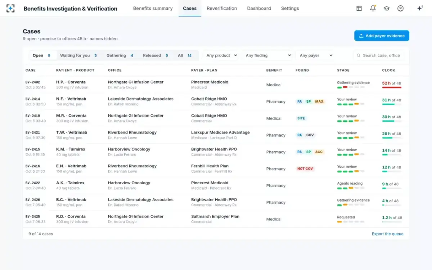Click BV-2402 stage progress dots

[351, 87]
